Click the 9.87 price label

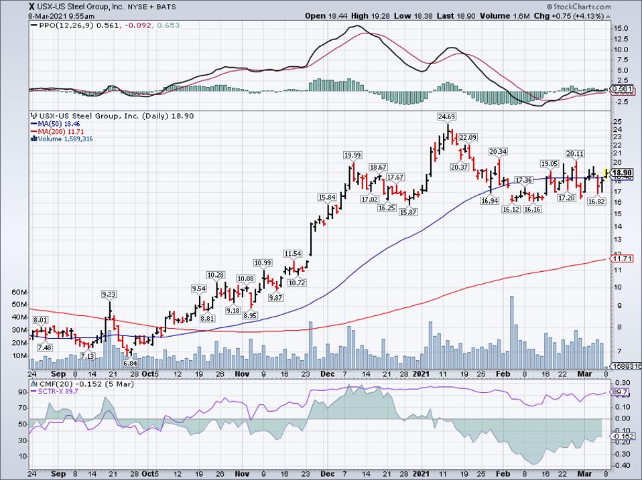pyautogui.click(x=275, y=298)
